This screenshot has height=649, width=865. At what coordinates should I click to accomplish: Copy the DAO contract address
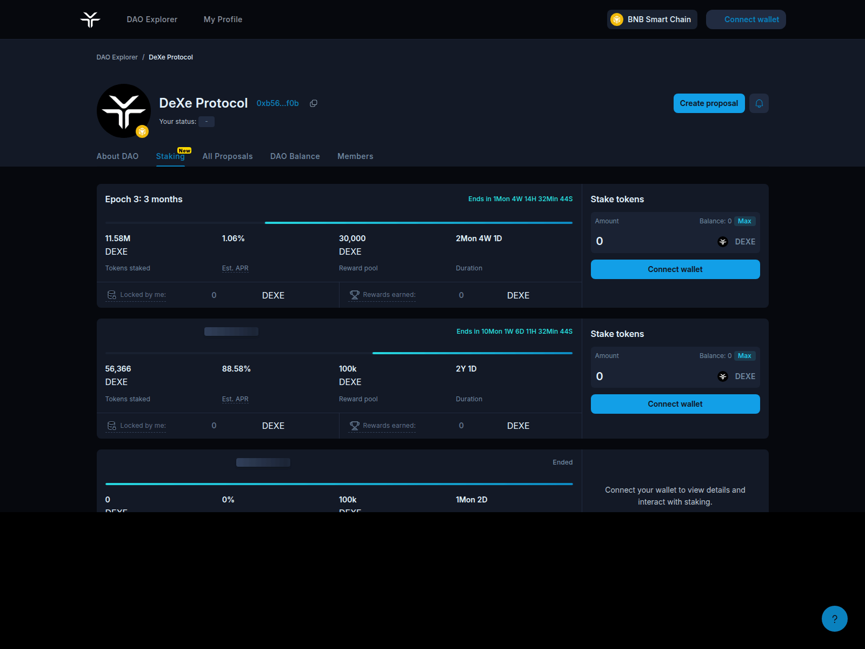[x=314, y=103]
